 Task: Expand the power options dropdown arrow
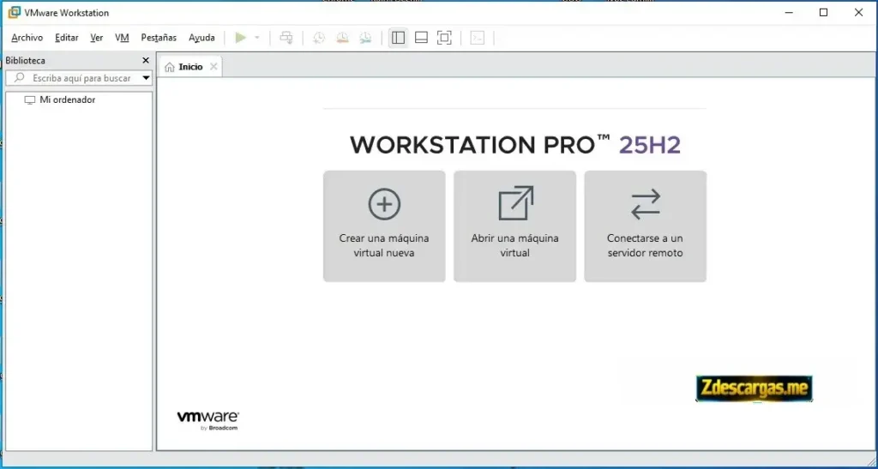pyautogui.click(x=257, y=38)
